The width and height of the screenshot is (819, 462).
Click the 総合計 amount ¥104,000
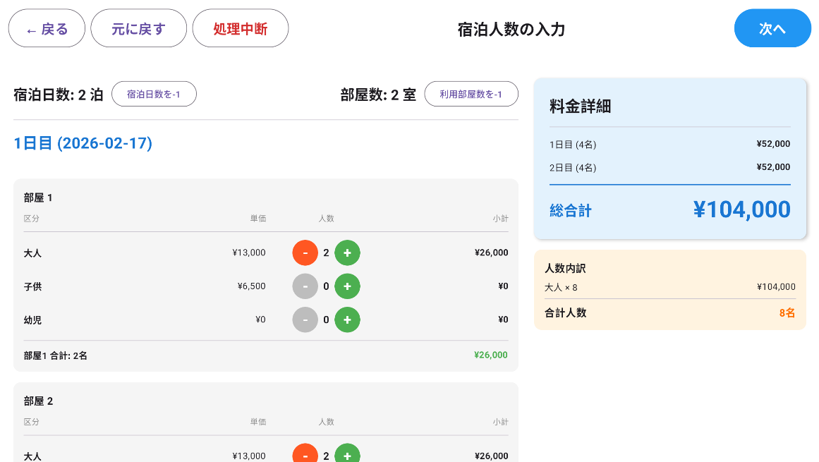pos(742,209)
